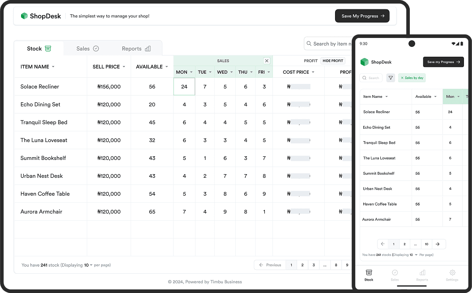Image resolution: width=472 pixels, height=293 pixels.
Task: Switch to the Sales tab on desktop
Action: coord(87,49)
